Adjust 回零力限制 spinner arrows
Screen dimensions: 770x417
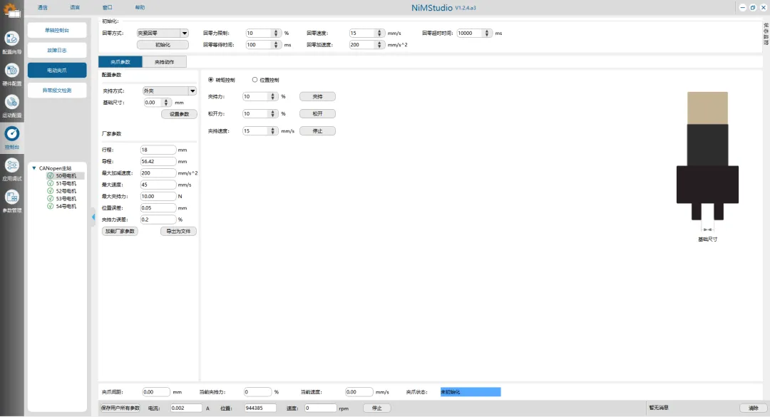coord(276,33)
